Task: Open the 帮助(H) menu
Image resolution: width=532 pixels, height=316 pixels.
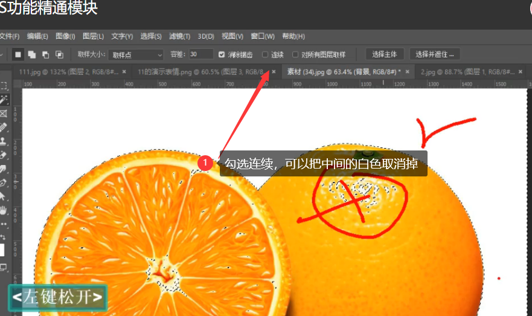Action: 293,36
